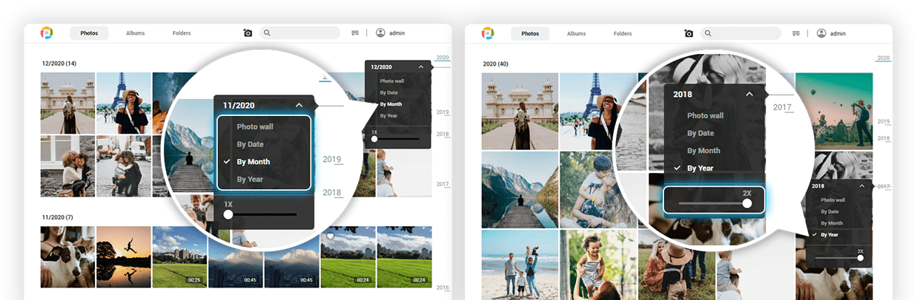The image size is (917, 300).
Task: Switch to Folders tab in right window
Action: click(623, 33)
